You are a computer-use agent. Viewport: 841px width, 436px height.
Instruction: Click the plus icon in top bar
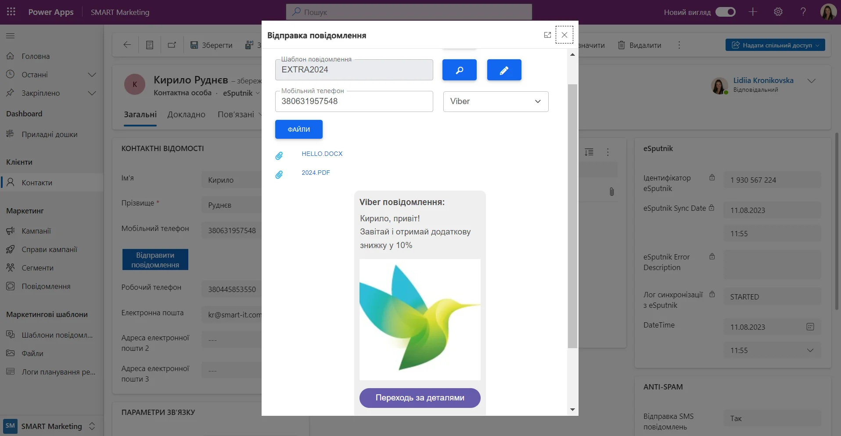[x=753, y=12]
